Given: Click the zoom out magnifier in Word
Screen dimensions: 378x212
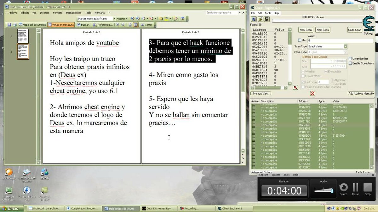Looking at the screenshot, I should [123, 25].
